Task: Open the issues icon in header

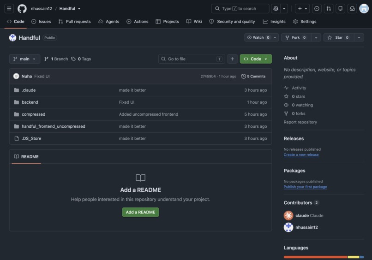Action: click(317, 9)
